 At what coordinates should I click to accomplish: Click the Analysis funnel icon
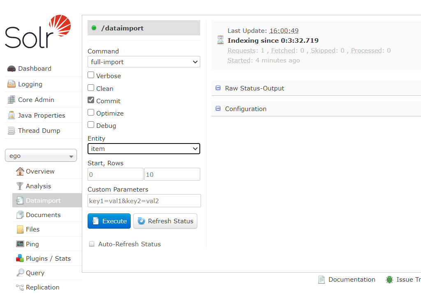tap(20, 186)
